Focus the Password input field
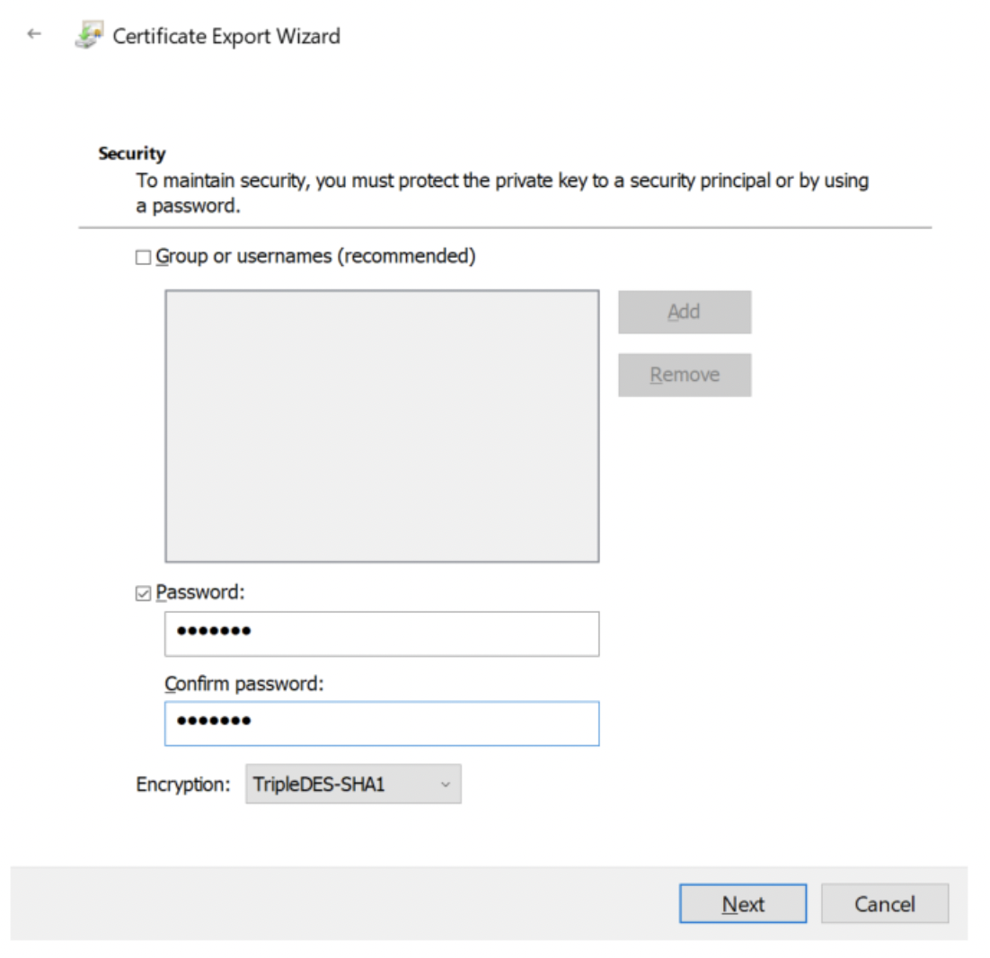The width and height of the screenshot is (990, 958). tap(382, 634)
